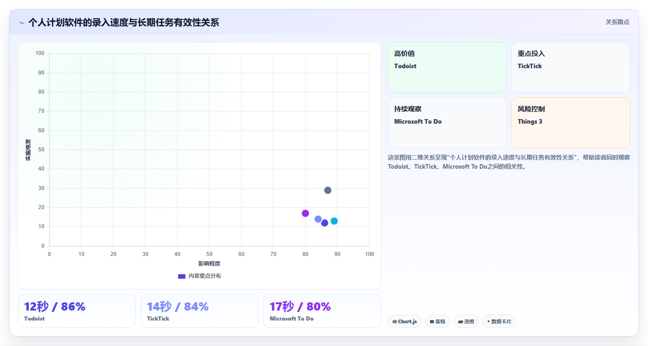This screenshot has width=648, height=346.
Task: Click the 数据卡片 tag
Action: pos(499,321)
